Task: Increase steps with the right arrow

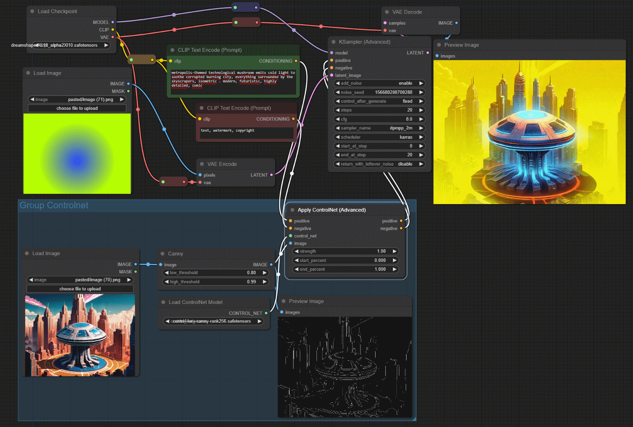Action: pyautogui.click(x=421, y=110)
